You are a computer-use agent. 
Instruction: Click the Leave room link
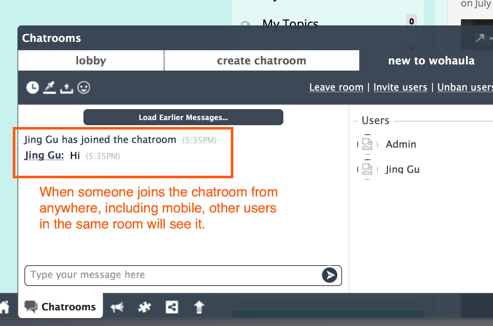tap(336, 87)
